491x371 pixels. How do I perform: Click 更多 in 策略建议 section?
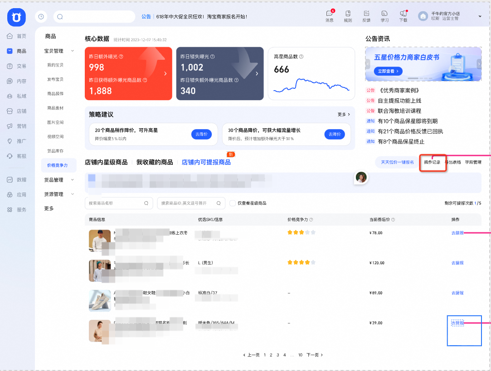pyautogui.click(x=344, y=115)
